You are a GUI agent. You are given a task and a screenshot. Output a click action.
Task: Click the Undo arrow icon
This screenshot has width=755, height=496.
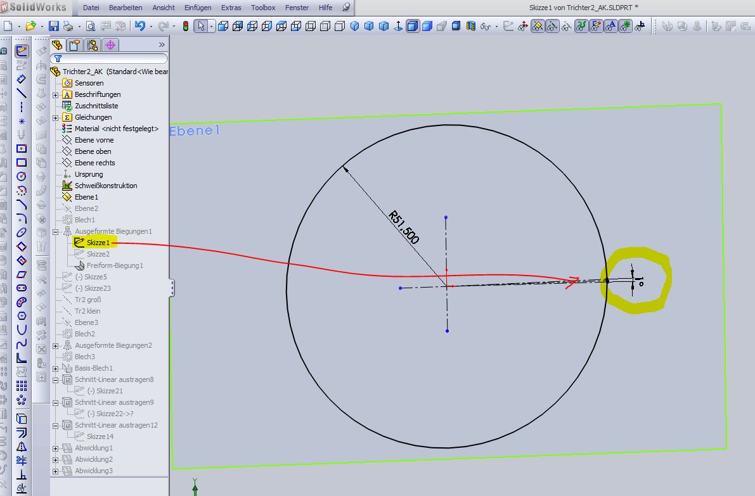(x=139, y=26)
